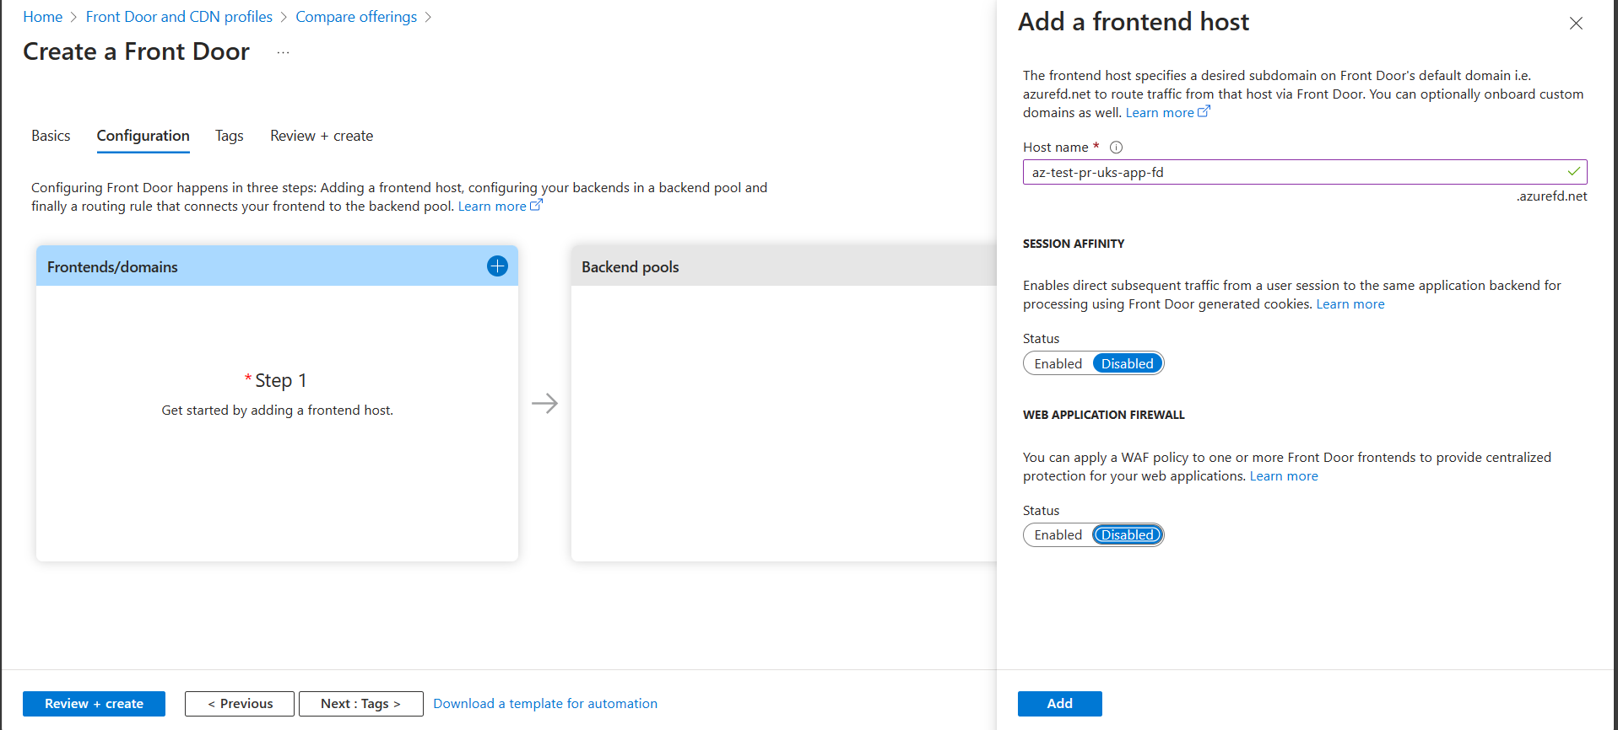Add a frontend with the plus icon
This screenshot has height=730, width=1618.
(497, 266)
